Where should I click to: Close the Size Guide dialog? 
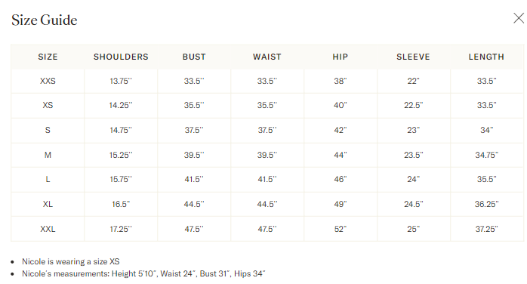tap(519, 18)
